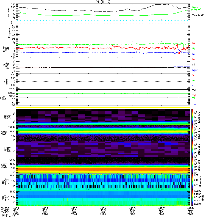206x220 pixels.
Task: Click the red Viz legend label
Action: pyautogui.click(x=194, y=75)
